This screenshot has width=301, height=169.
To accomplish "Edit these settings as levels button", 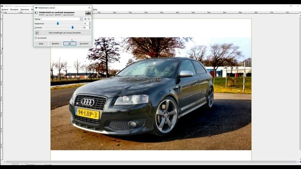I will [63, 33].
